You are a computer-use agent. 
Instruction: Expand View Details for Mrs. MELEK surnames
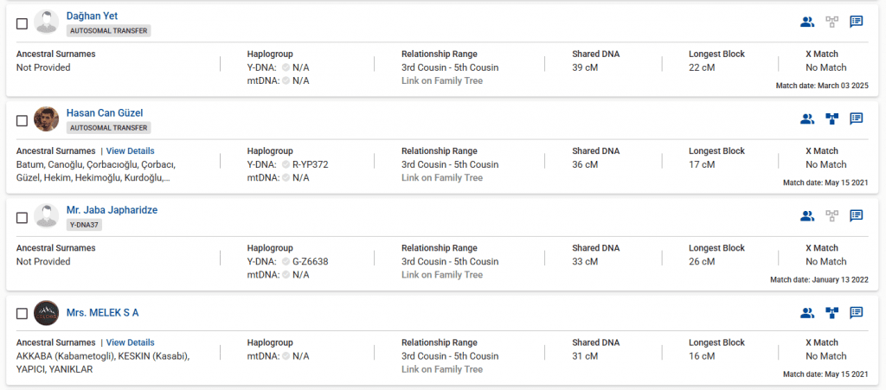pos(130,342)
